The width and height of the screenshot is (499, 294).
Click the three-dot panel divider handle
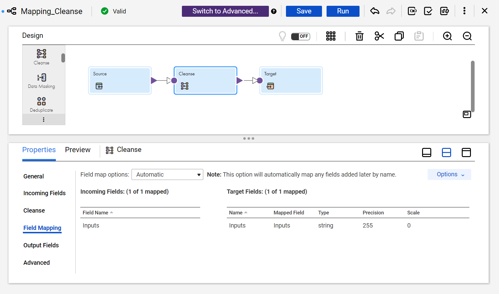[249, 138]
